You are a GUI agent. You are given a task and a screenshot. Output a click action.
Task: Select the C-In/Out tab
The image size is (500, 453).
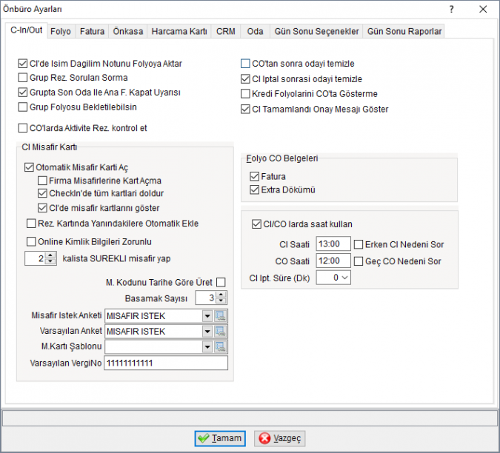point(27,30)
